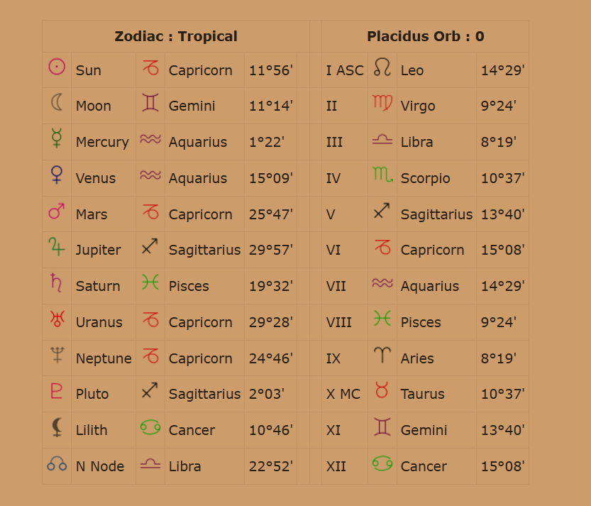This screenshot has width=591, height=506.
Task: Select the Mars symbol icon
Action: pyautogui.click(x=57, y=211)
